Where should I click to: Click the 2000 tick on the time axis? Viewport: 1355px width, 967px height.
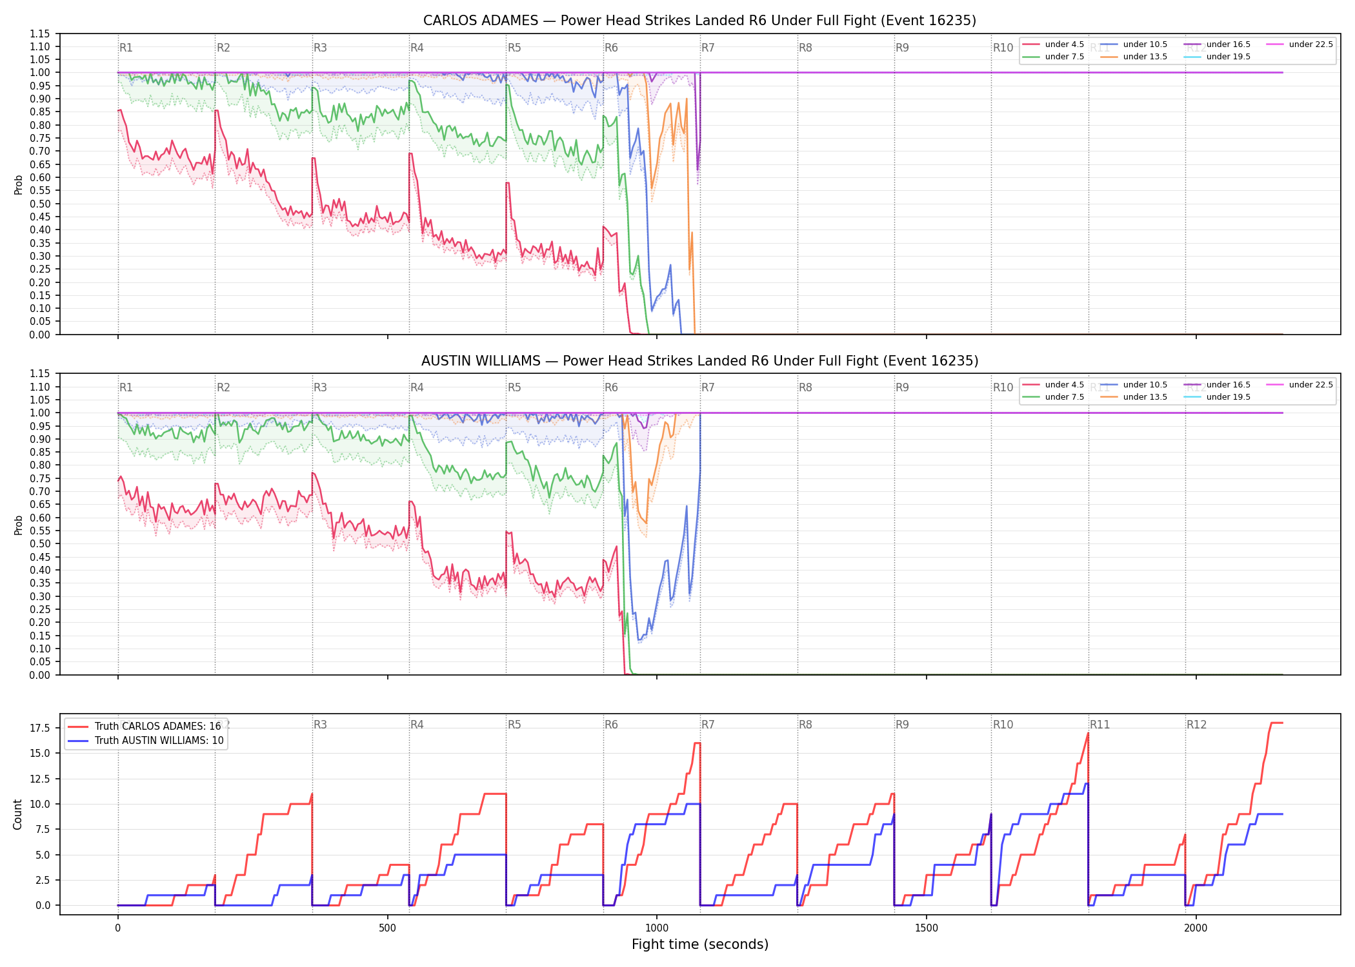tap(1196, 928)
